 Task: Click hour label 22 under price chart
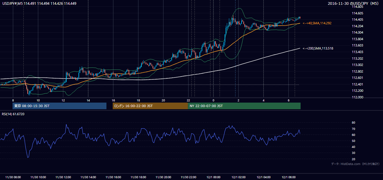[188, 100]
